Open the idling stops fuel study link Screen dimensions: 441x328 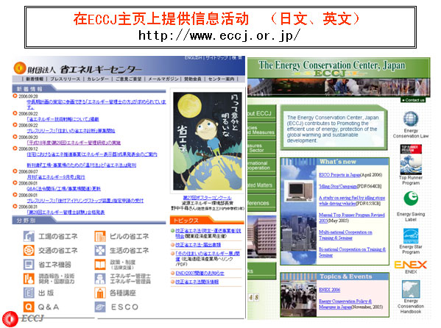point(352,200)
